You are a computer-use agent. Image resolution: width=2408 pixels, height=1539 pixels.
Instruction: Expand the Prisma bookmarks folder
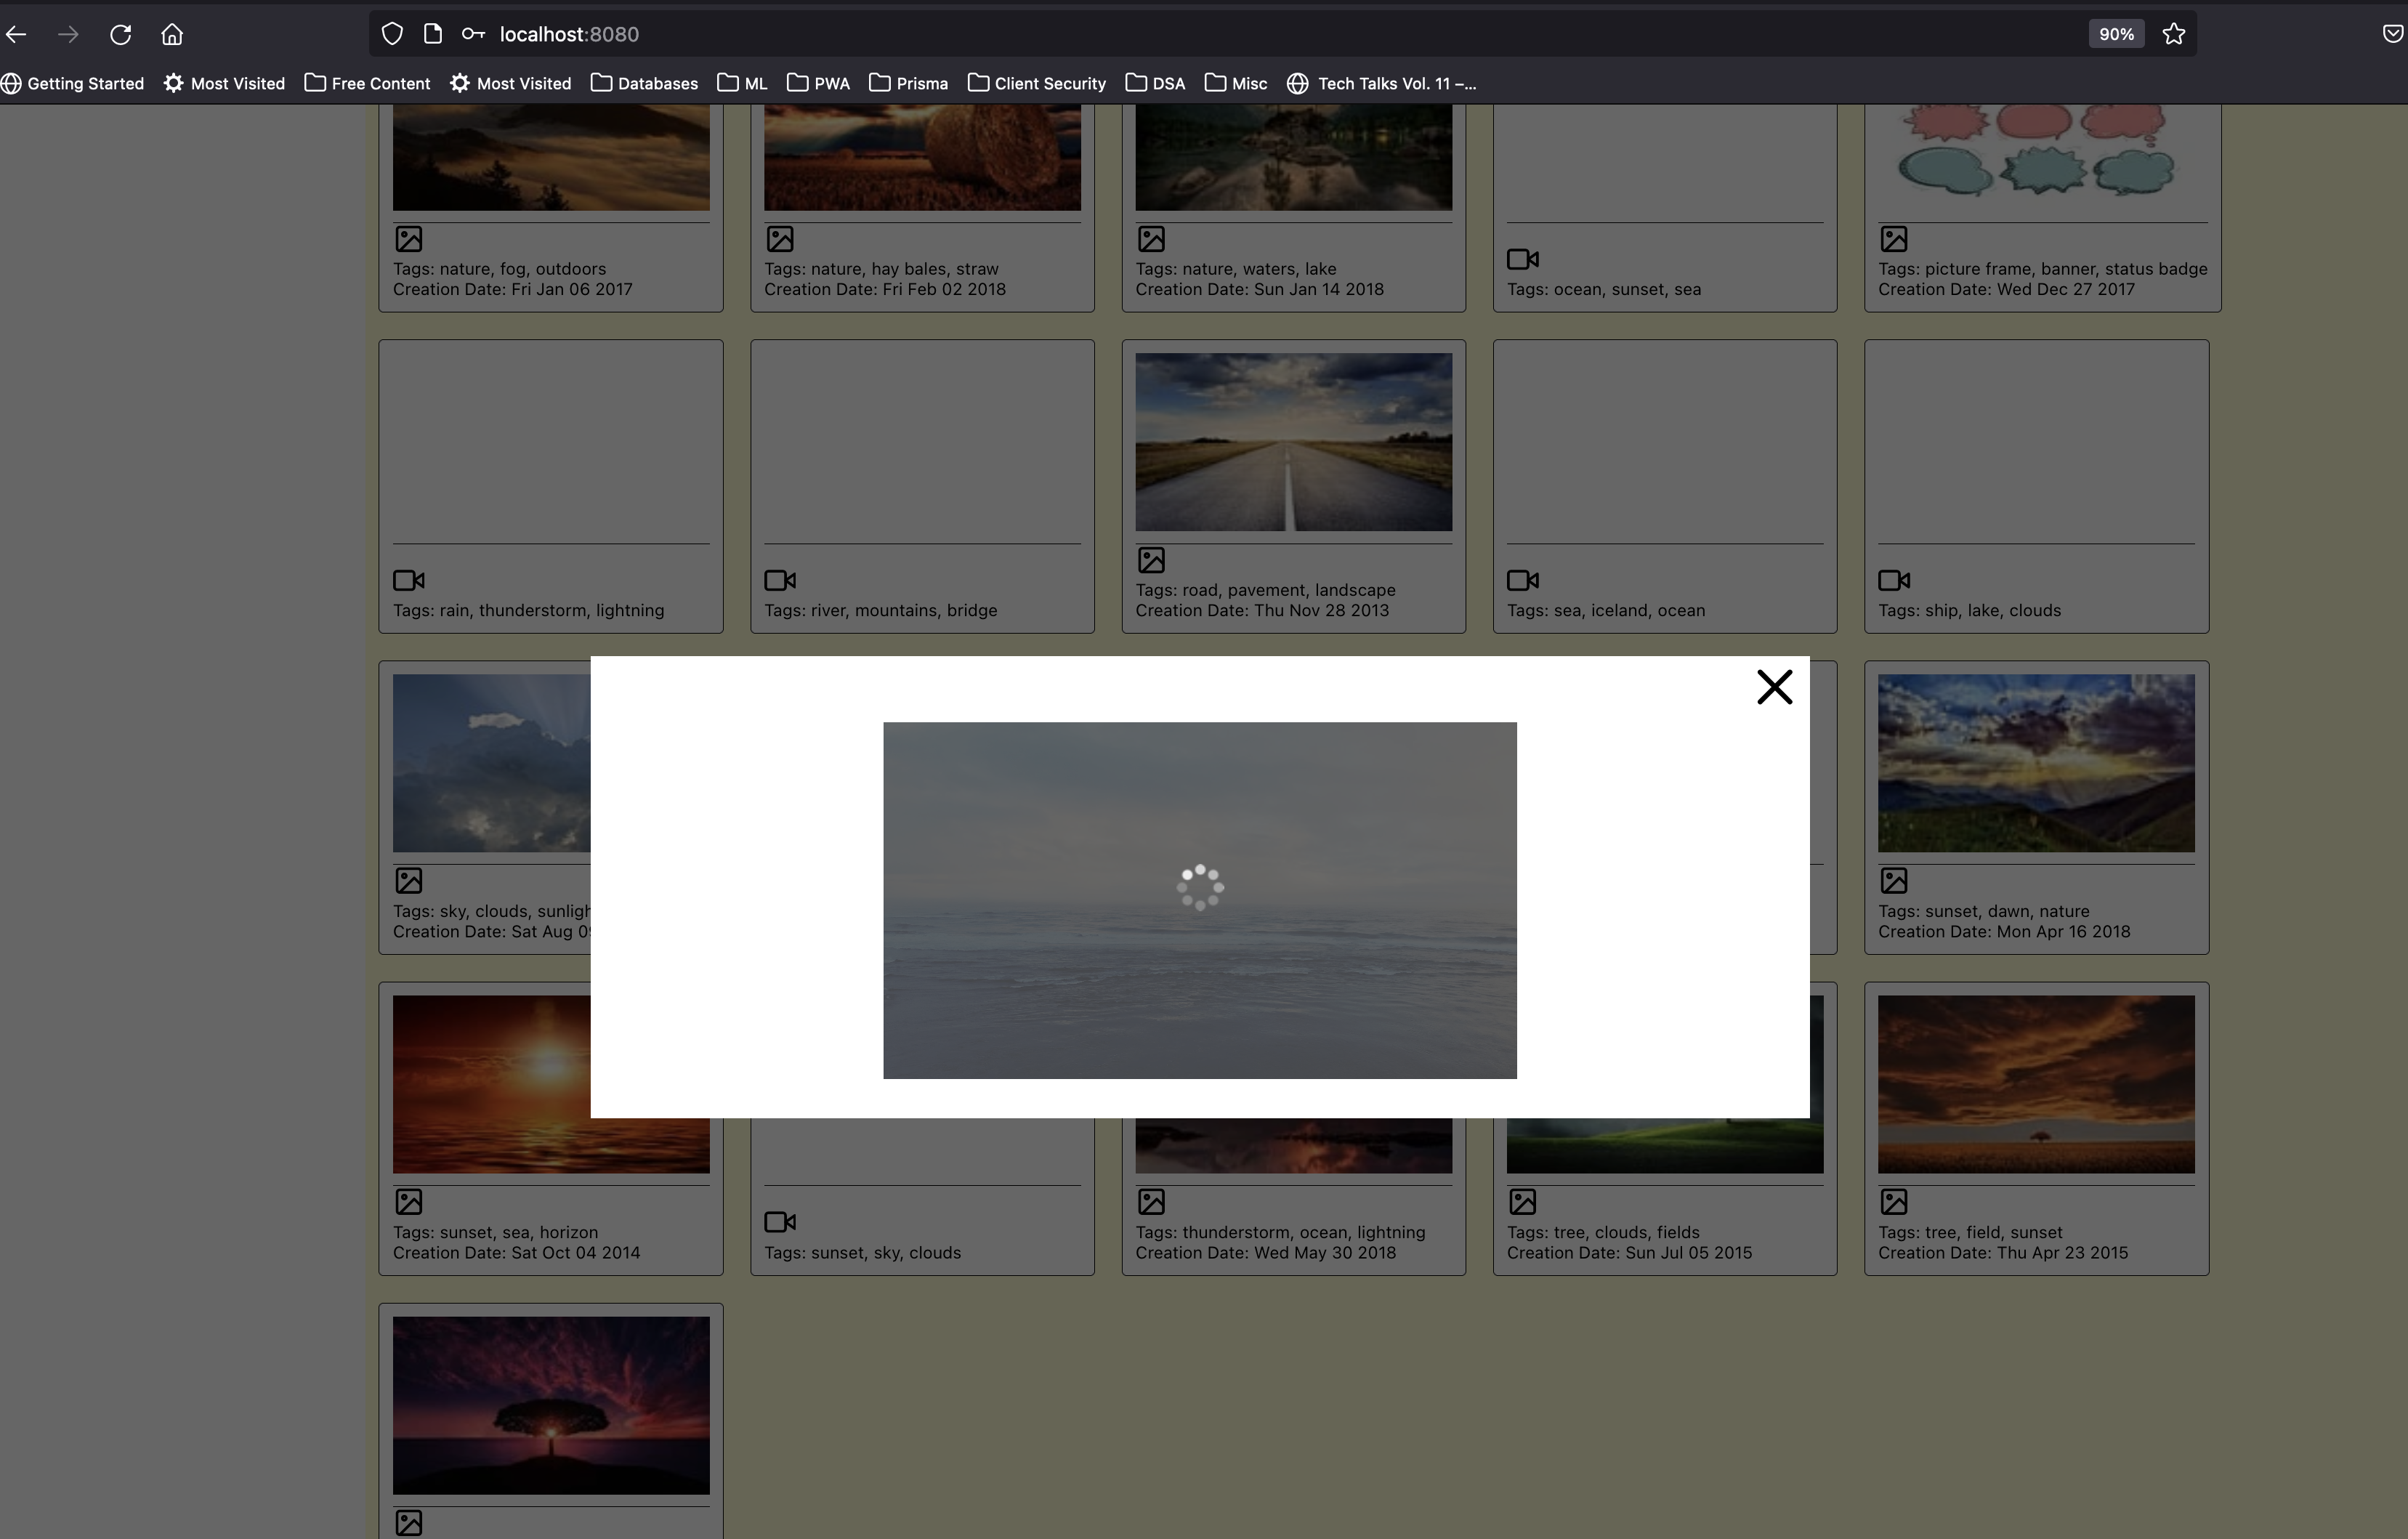tap(908, 84)
